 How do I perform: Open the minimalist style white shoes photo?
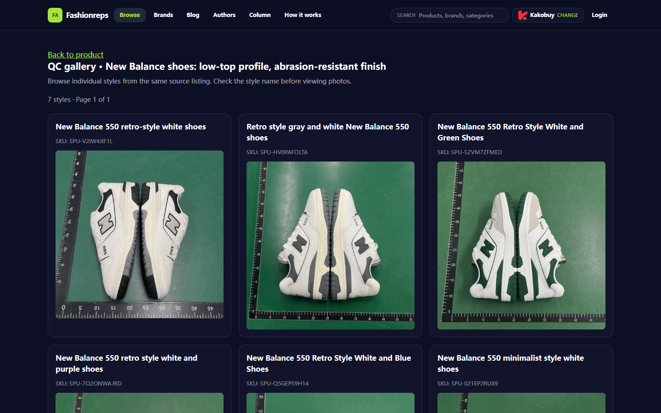(x=521, y=403)
